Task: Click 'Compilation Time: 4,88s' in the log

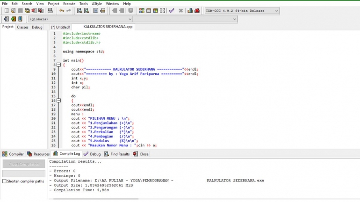Action: (81, 190)
